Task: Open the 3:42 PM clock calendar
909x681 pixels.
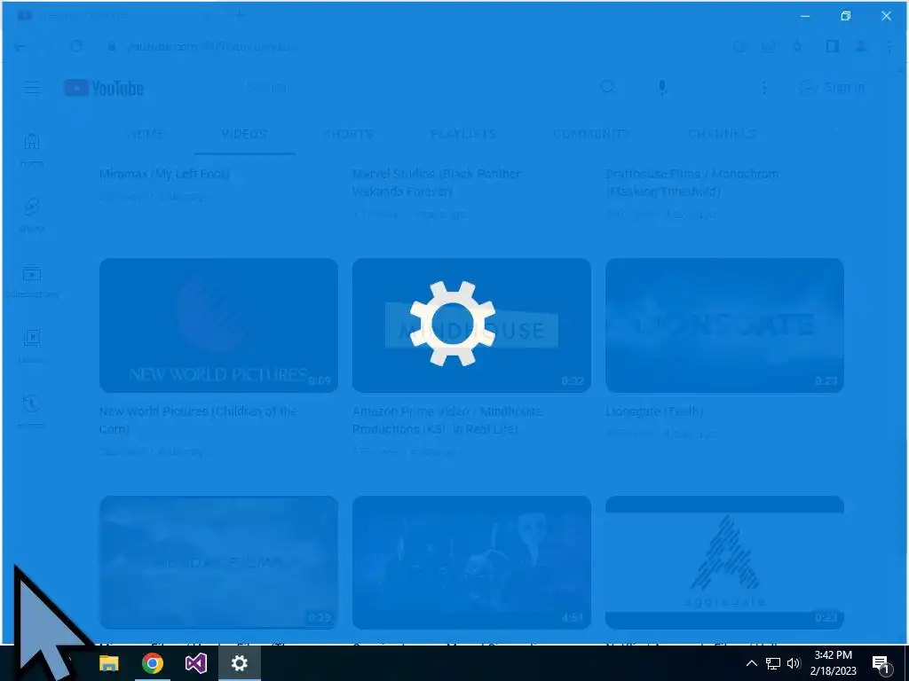Action: pos(833,663)
